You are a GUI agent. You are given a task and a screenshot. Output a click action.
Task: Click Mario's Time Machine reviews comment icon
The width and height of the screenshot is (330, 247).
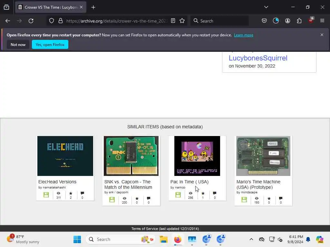(281, 198)
